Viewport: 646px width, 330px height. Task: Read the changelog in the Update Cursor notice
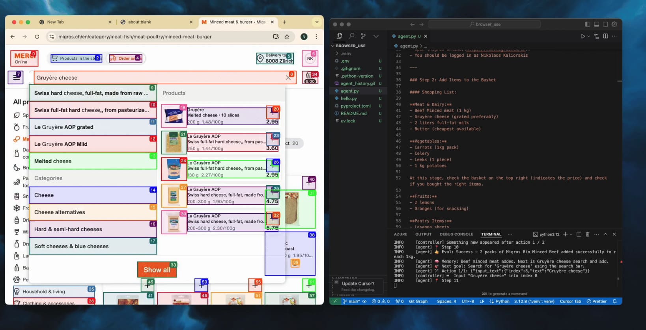coord(358,290)
